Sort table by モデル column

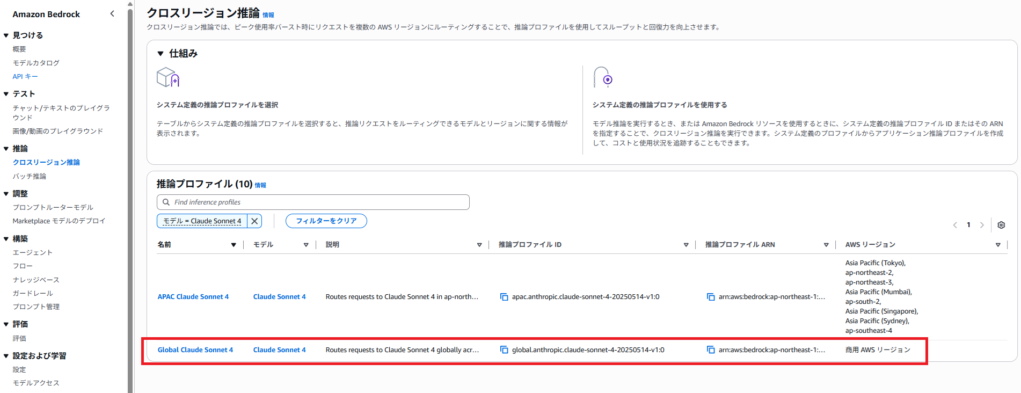coord(306,245)
